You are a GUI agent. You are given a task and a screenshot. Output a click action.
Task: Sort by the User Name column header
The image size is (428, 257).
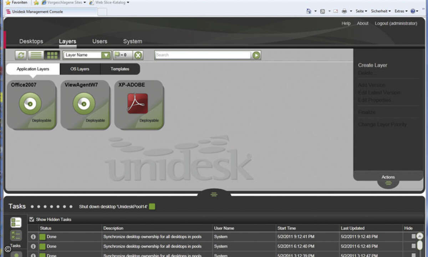[224, 228]
